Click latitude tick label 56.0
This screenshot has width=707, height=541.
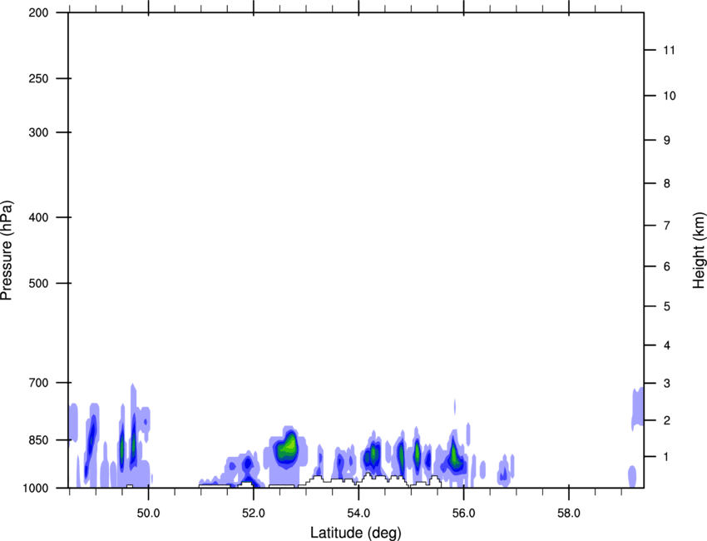(x=464, y=514)
